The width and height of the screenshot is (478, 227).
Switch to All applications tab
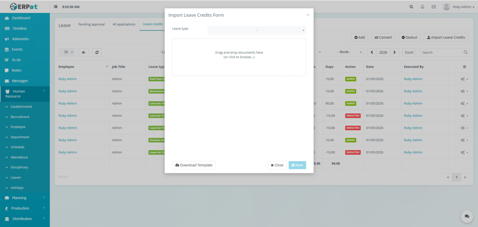coord(124,24)
